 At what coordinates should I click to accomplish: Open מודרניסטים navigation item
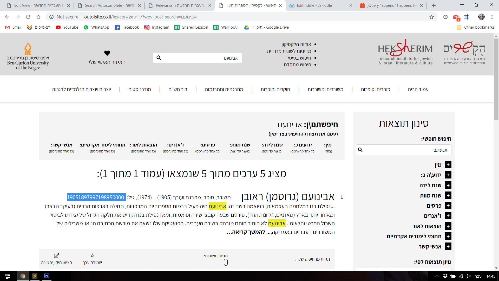[140, 90]
